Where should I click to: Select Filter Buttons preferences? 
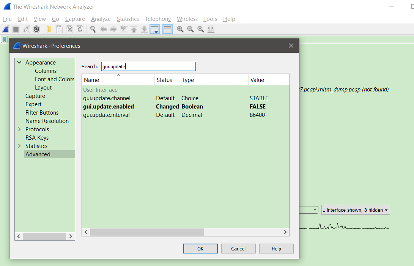pos(42,113)
